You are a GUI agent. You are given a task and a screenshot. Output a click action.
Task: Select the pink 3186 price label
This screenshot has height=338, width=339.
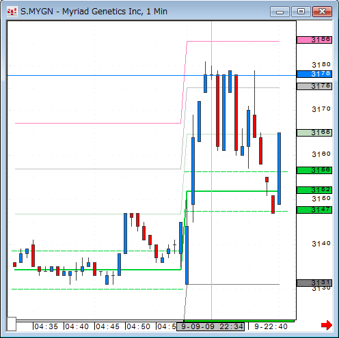(x=314, y=40)
